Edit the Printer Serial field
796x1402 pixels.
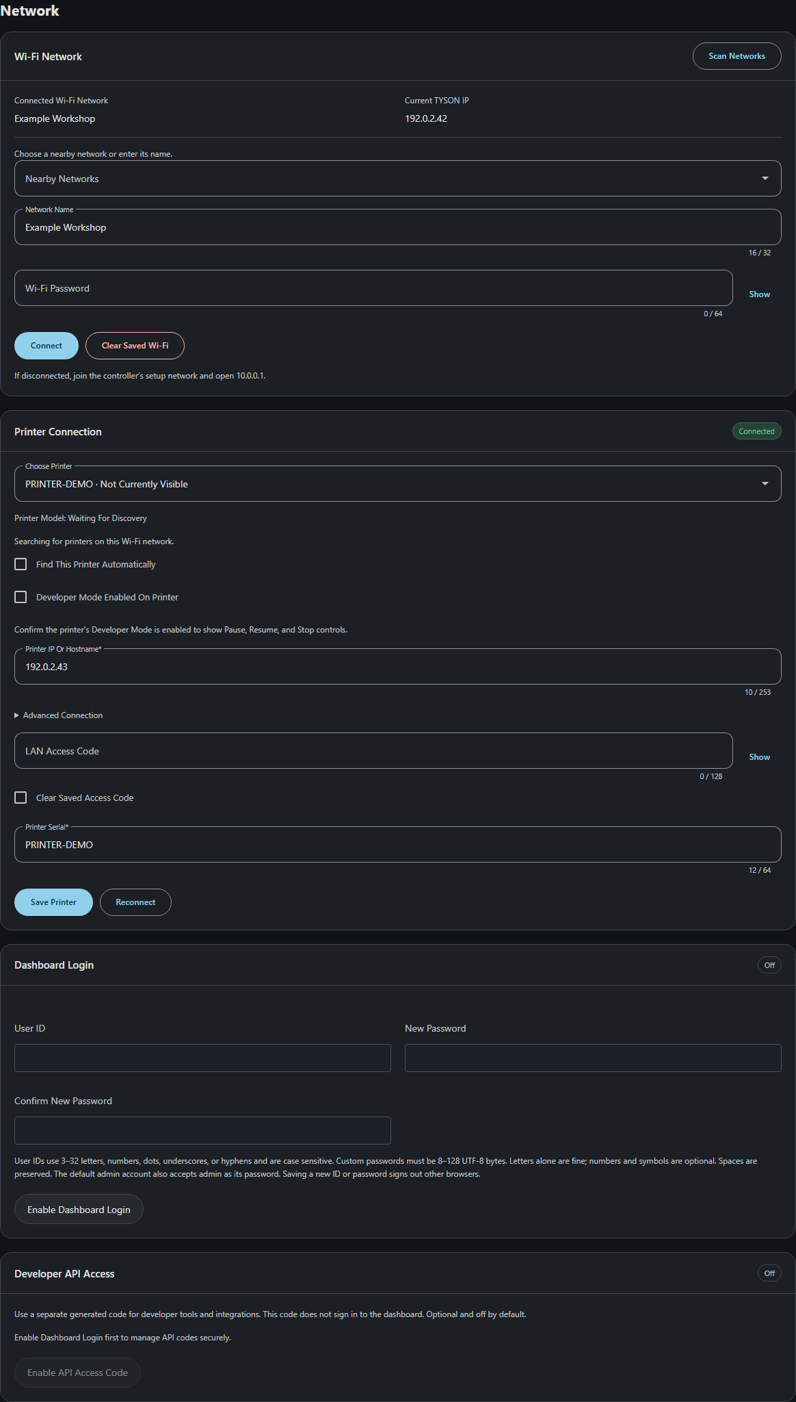point(397,845)
